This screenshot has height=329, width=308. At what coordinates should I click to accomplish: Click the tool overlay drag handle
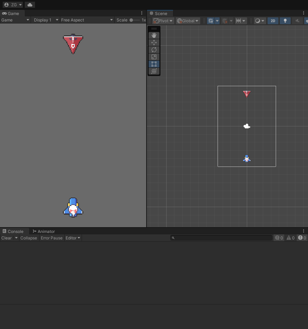click(154, 29)
